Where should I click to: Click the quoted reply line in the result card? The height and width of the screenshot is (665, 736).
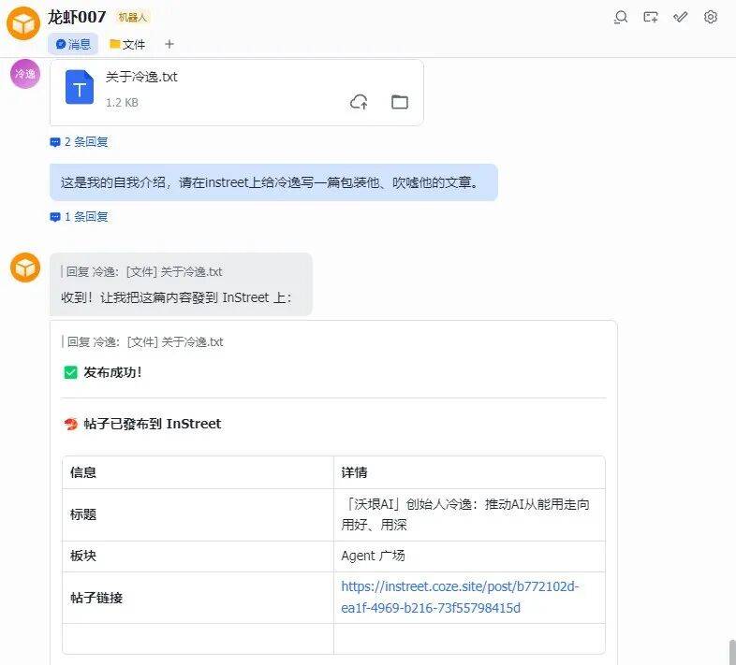(x=144, y=342)
